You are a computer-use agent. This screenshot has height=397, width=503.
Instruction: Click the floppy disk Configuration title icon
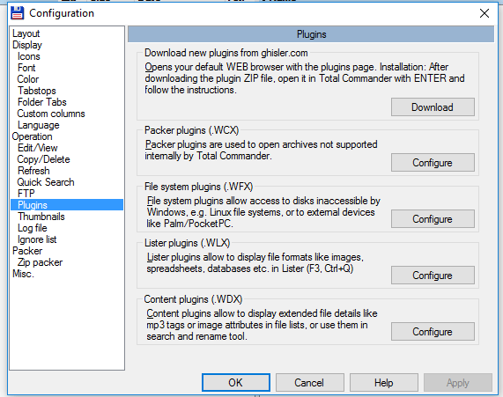click(17, 13)
